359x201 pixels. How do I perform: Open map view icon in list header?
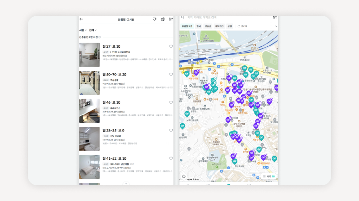pyautogui.click(x=163, y=19)
